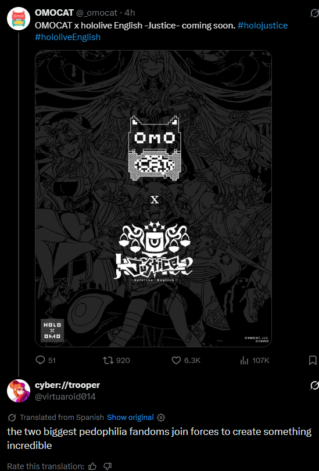Click Grok icon on cyber://trooper reply
Image resolution: width=319 pixels, height=471 pixels.
click(314, 386)
